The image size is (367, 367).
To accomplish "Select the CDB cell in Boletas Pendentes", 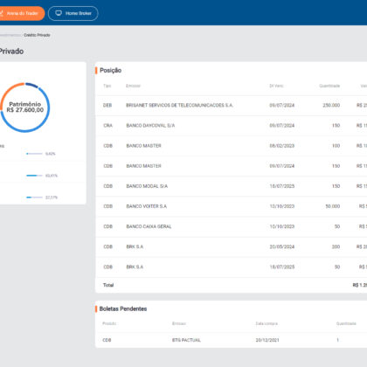I will [107, 340].
